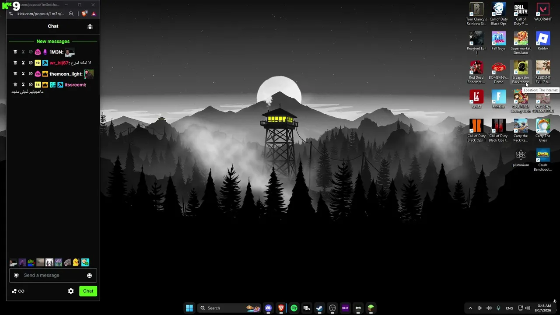Click the shield icon in message box
This screenshot has height=315, width=560.
point(16,275)
